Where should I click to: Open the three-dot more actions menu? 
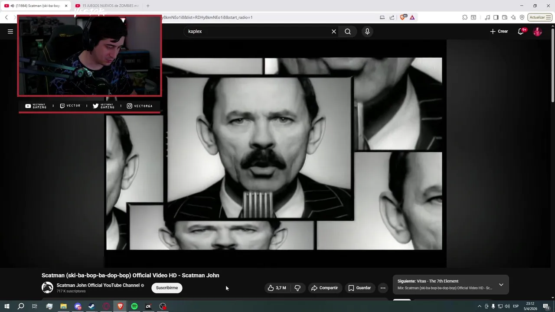[383, 288]
